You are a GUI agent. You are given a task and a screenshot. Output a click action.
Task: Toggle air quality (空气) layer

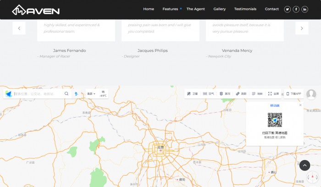pyautogui.click(x=208, y=93)
